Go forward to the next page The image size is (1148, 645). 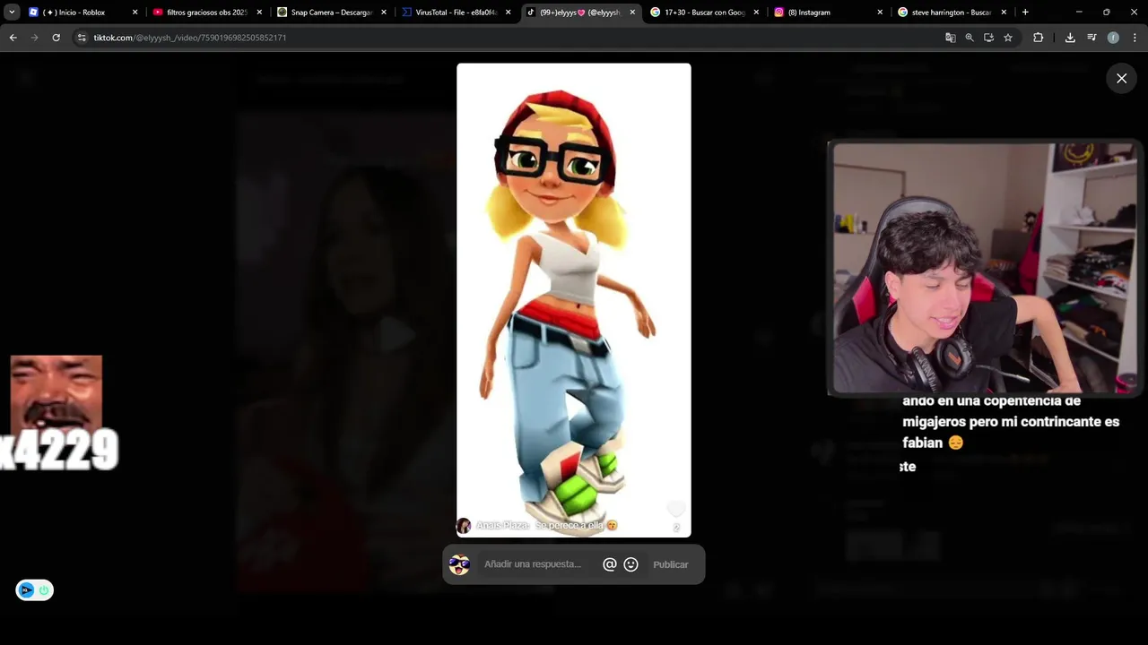pos(34,38)
